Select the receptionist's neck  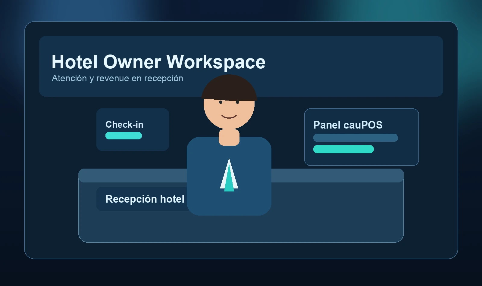229,137
